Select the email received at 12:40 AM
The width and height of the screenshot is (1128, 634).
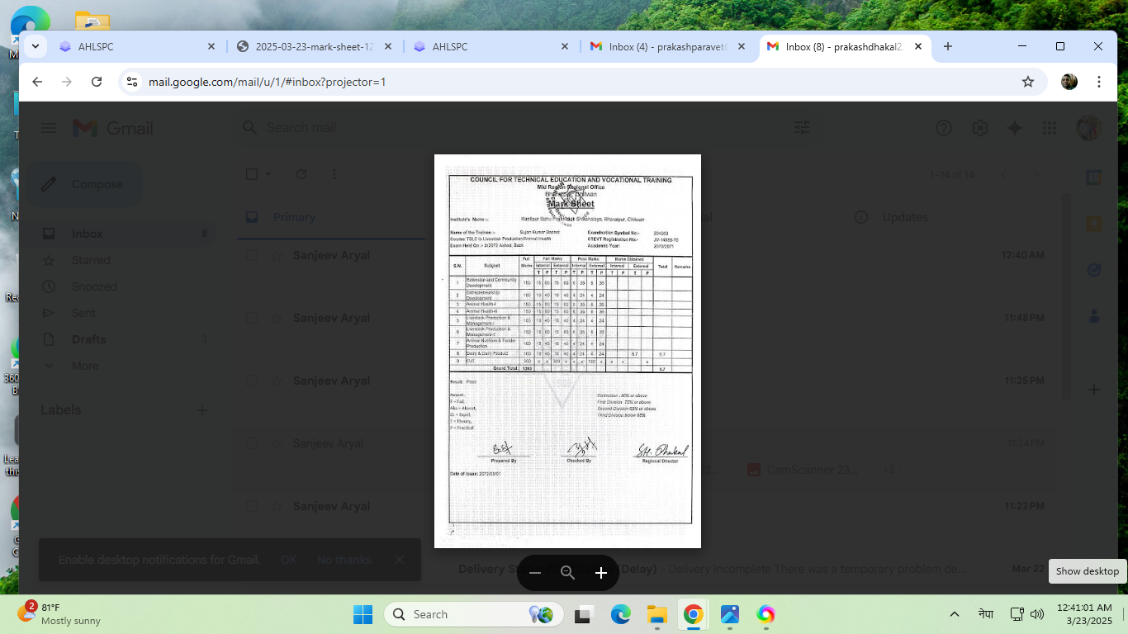click(253, 255)
